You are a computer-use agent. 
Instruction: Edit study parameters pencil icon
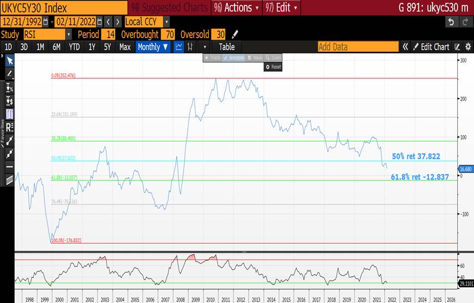(235, 34)
